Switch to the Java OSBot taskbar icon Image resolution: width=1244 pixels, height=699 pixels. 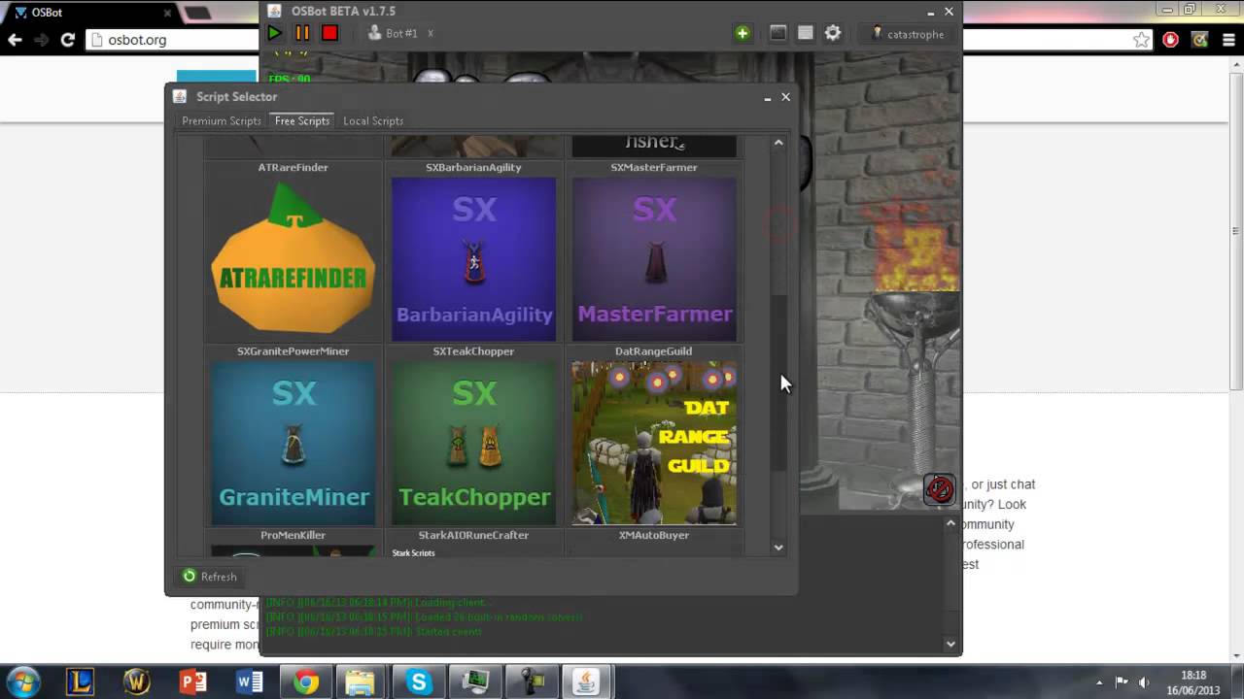pos(588,682)
